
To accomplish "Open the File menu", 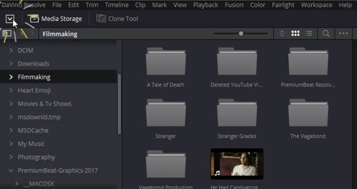I will (57, 5).
